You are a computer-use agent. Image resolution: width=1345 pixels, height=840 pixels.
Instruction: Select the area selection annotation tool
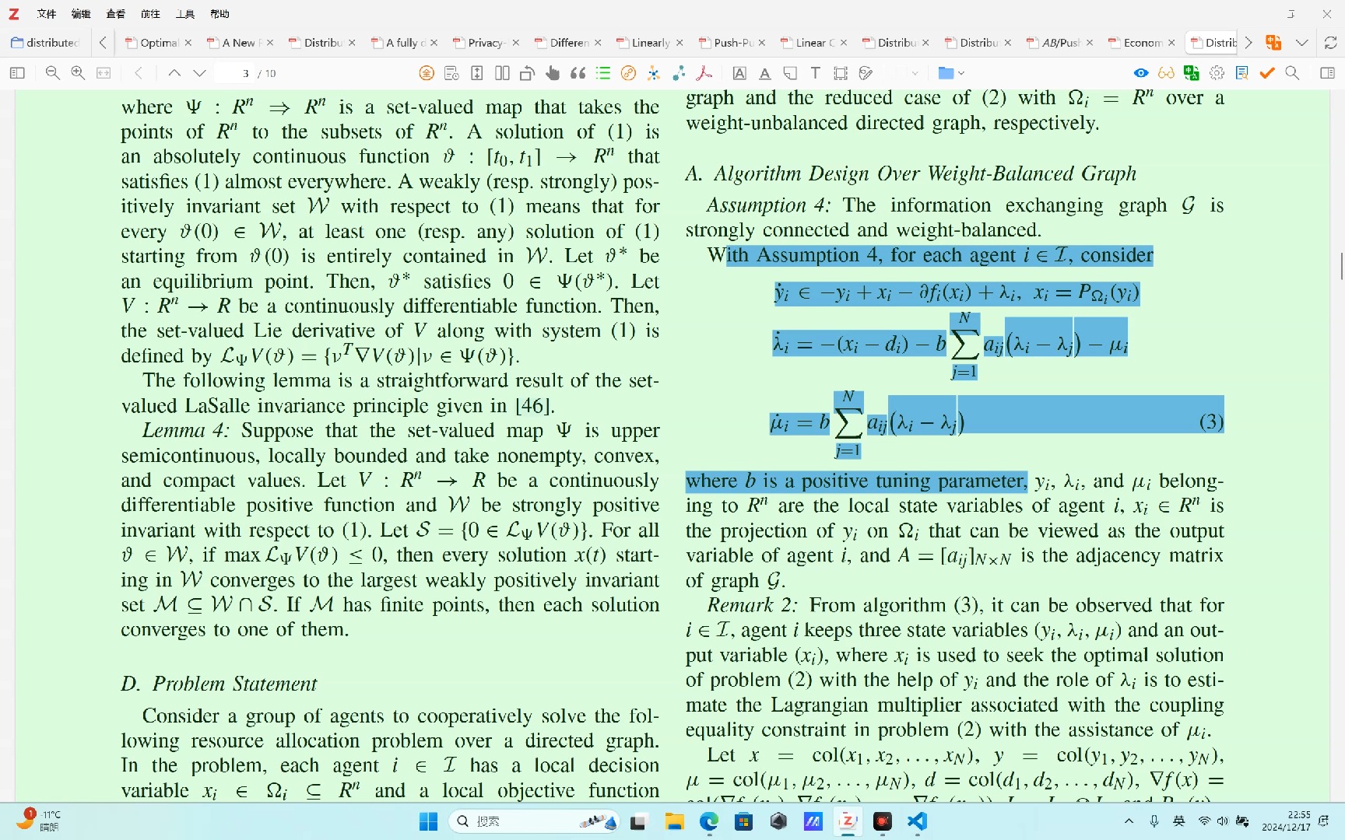[x=841, y=73]
